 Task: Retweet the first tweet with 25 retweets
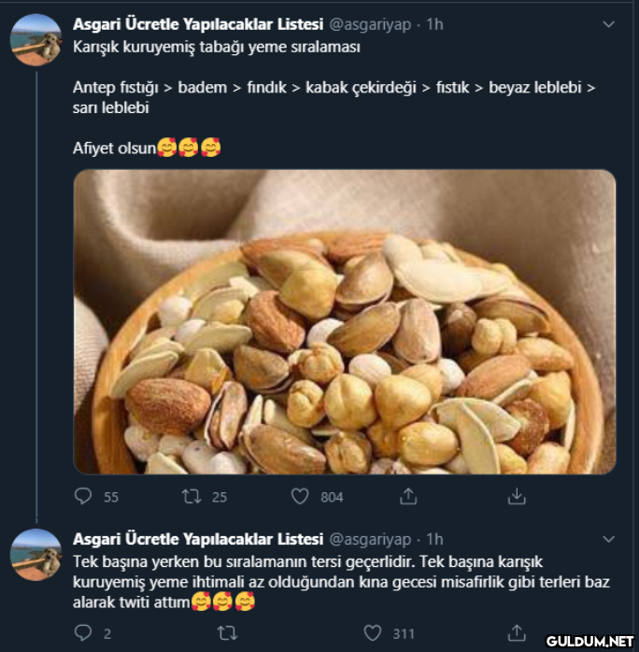tap(192, 496)
